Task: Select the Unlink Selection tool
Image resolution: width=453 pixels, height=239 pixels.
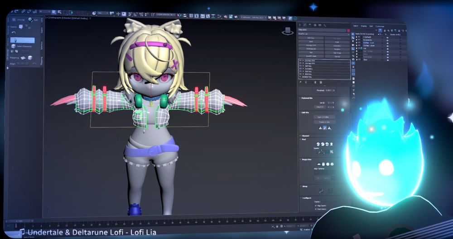Action: coord(29,12)
